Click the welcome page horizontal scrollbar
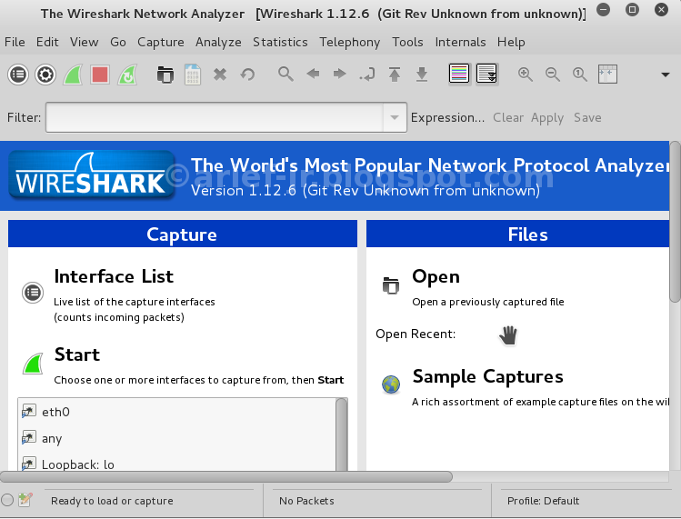The image size is (681, 519). (x=225, y=477)
